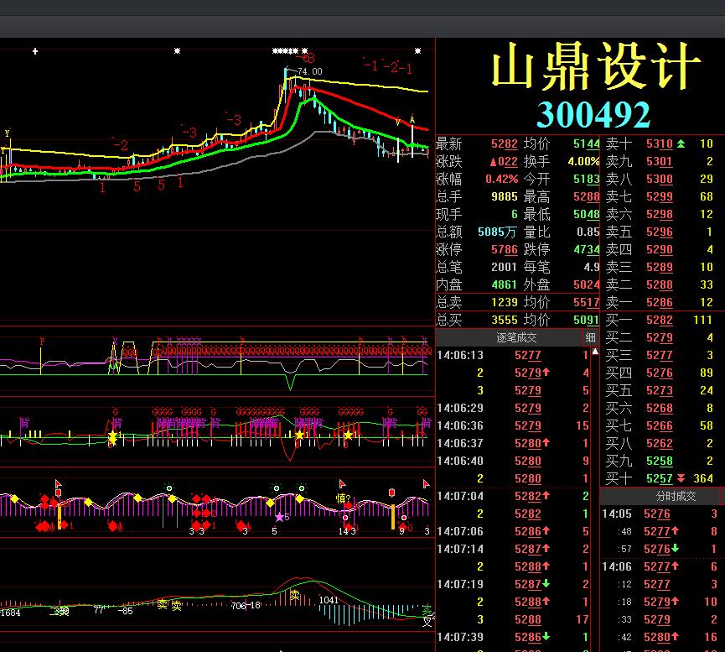Viewport: 725px width, 652px height.
Task: Click the 1041 label on the MACD panel
Action: click(x=329, y=600)
